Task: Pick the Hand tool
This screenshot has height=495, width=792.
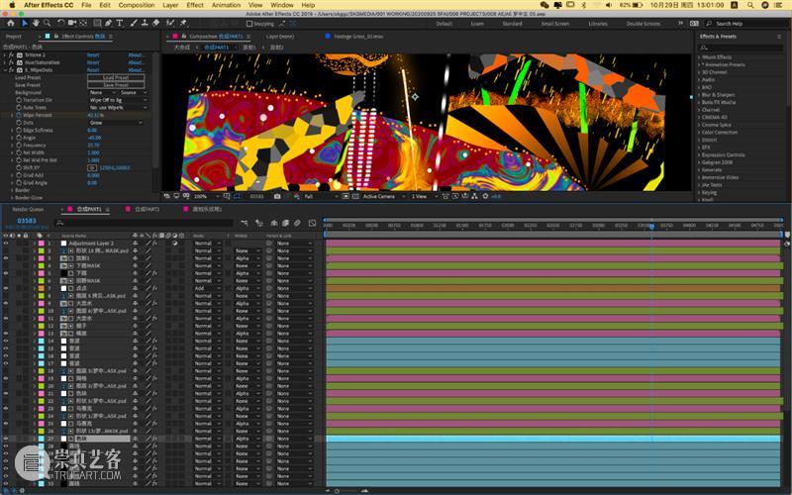Action: [x=36, y=23]
